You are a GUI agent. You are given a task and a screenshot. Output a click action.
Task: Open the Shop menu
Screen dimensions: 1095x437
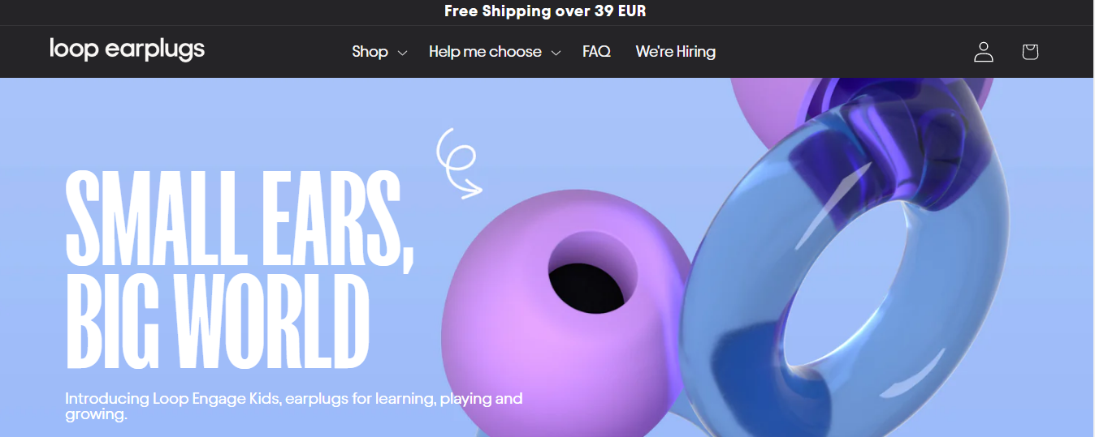point(370,51)
